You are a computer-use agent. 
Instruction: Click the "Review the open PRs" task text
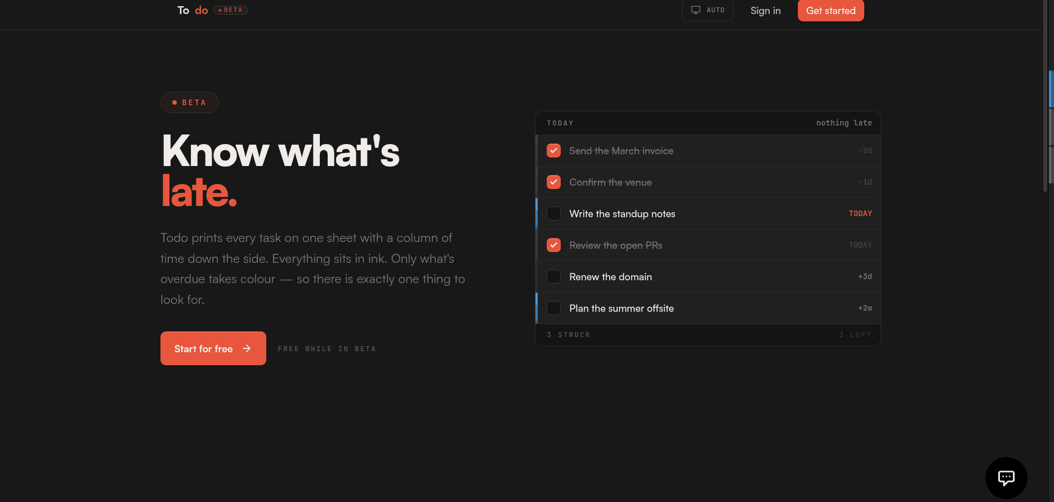[615, 245]
